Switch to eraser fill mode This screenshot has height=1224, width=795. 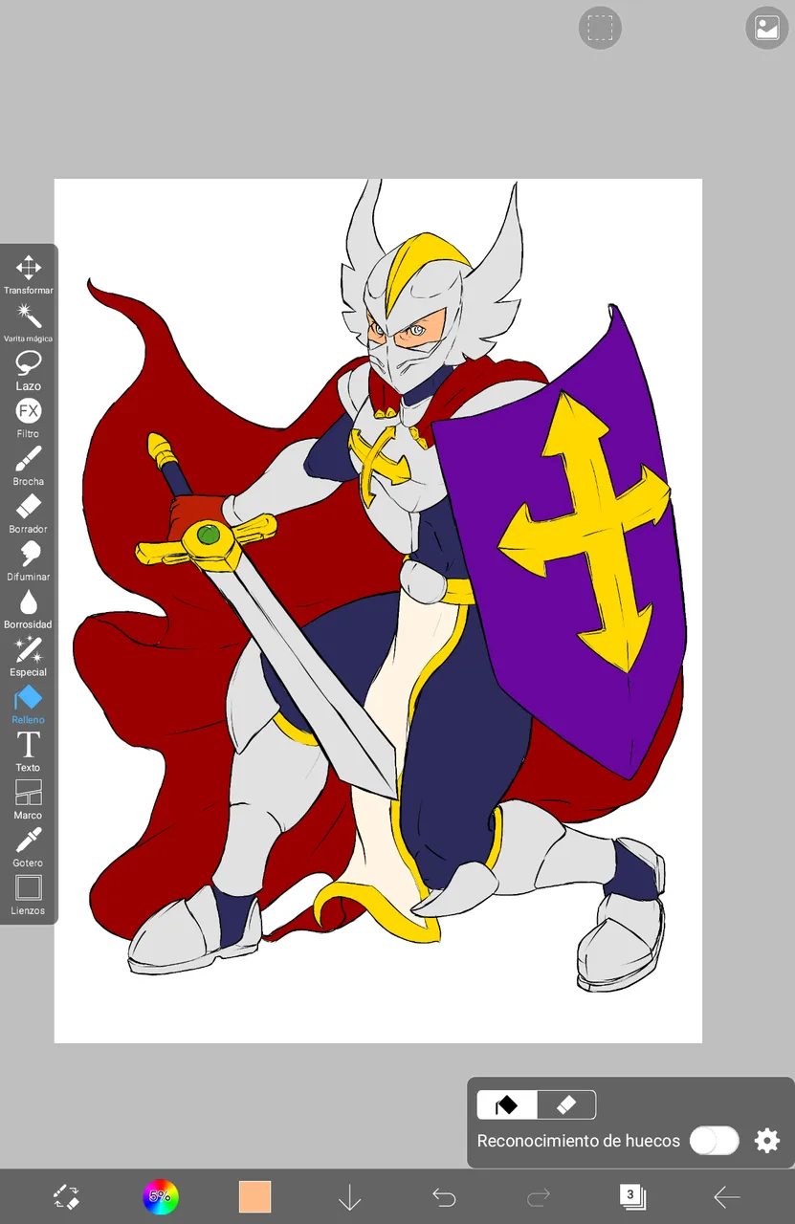pos(566,1105)
